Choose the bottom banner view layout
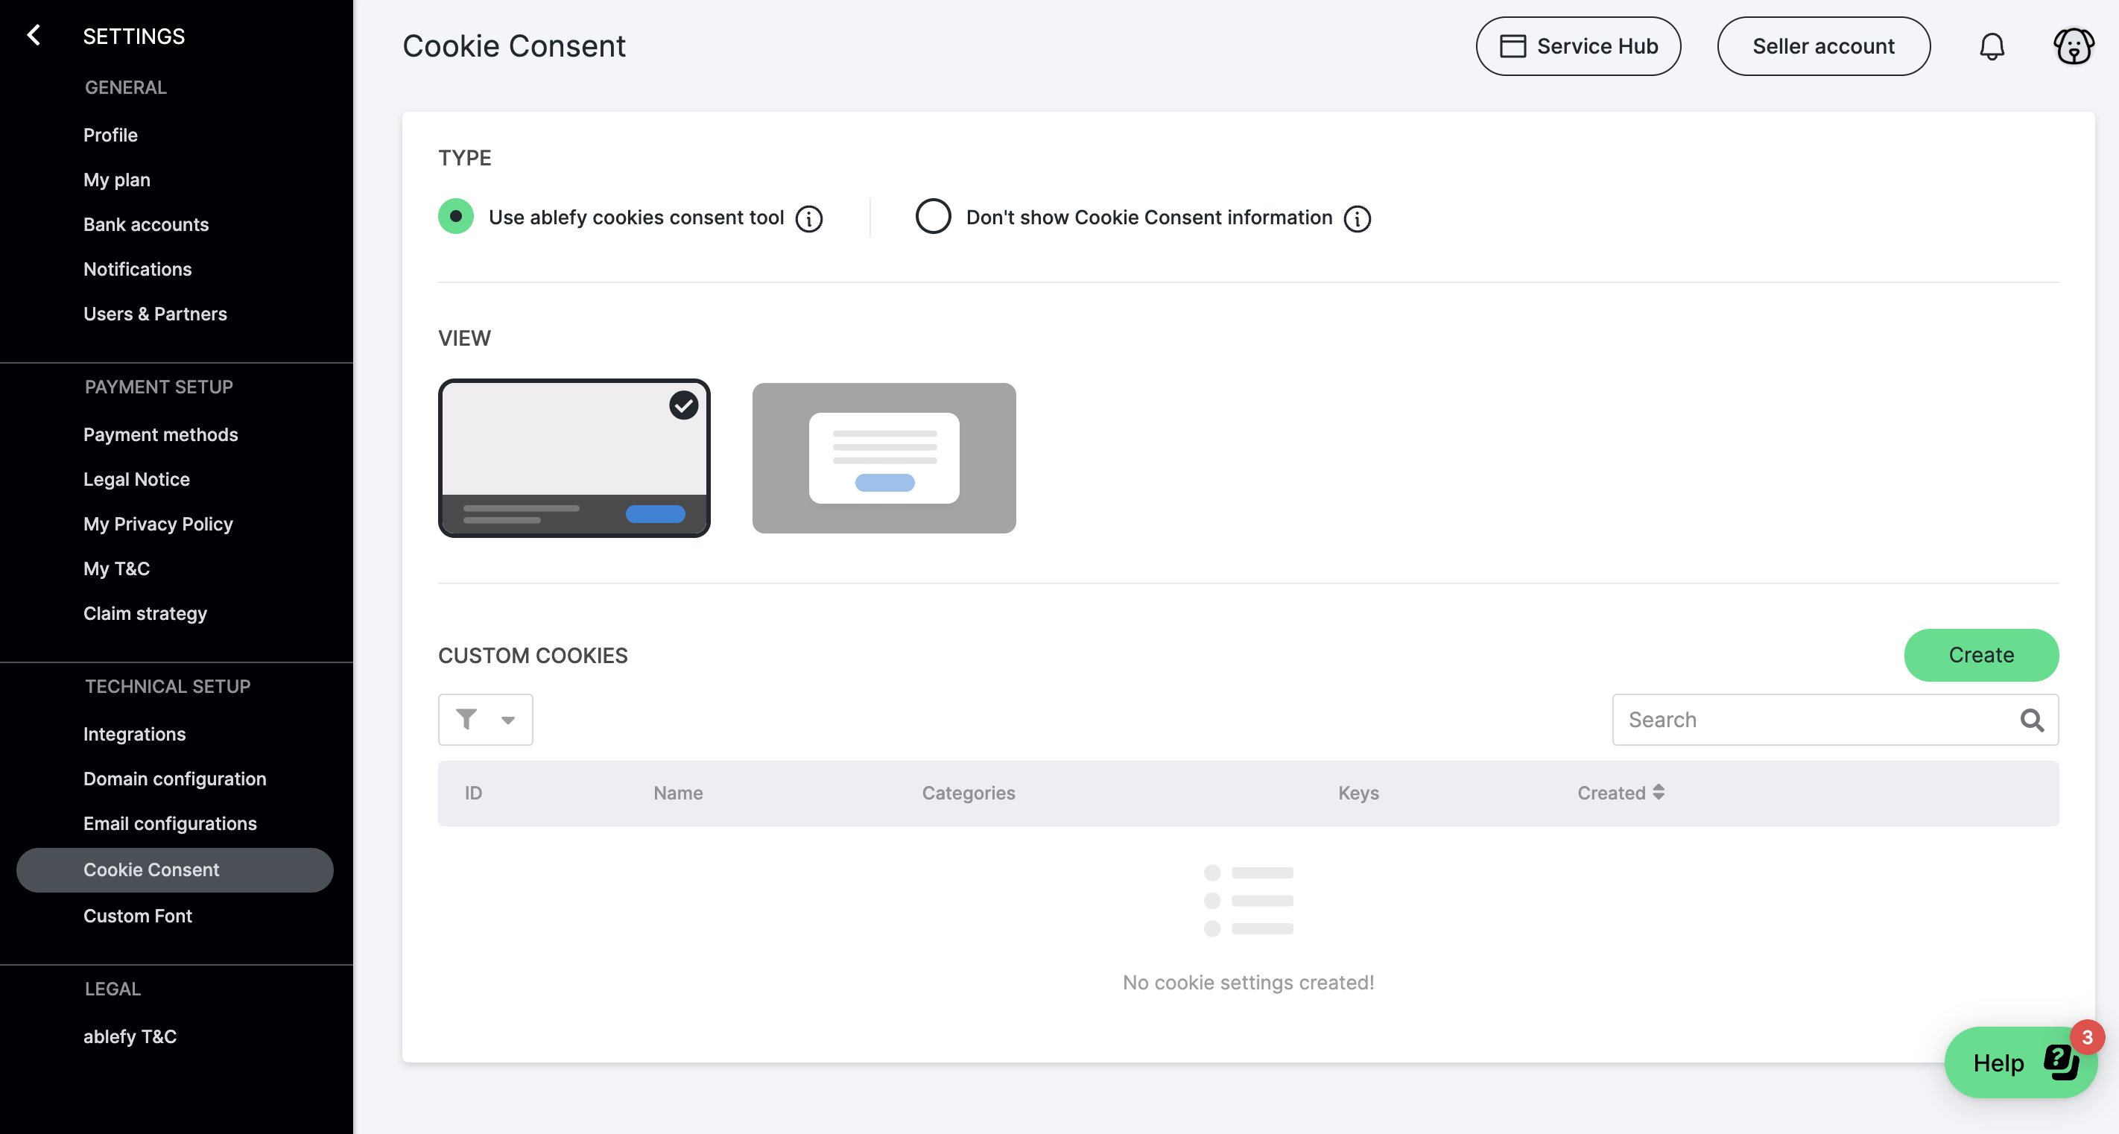 (574, 458)
